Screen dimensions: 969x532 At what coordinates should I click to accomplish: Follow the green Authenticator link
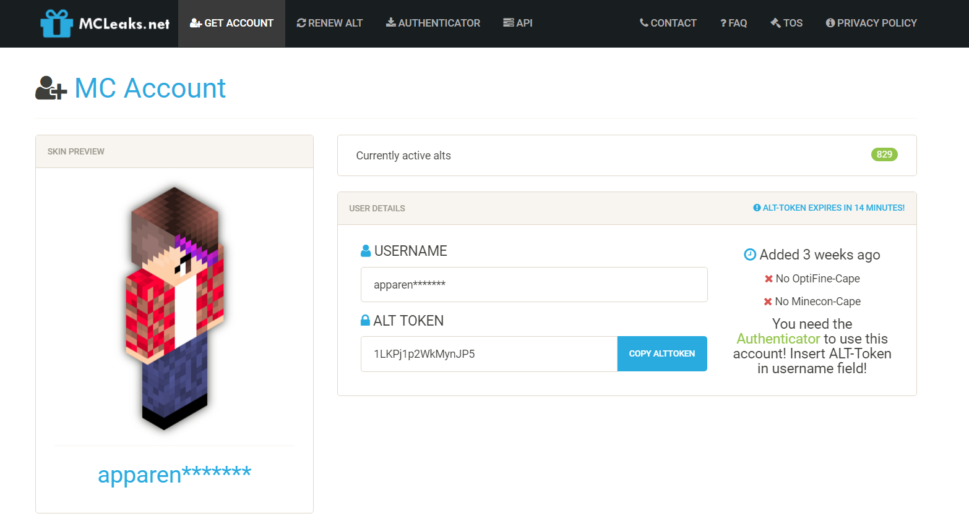(x=778, y=339)
